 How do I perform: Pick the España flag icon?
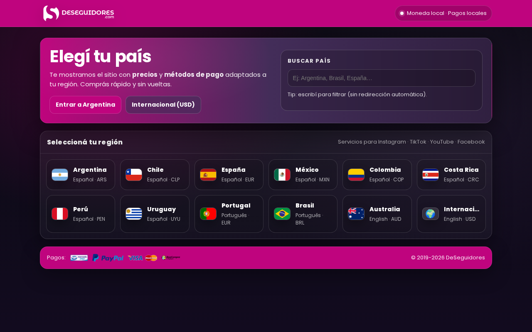click(208, 175)
